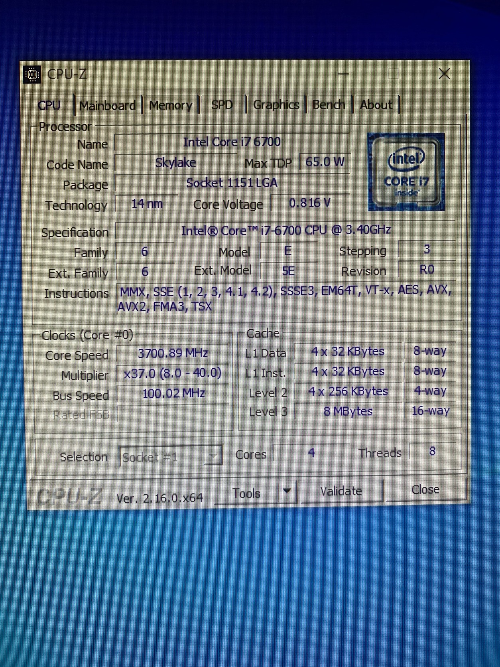Click the Socket 1151 LGA package value
The height and width of the screenshot is (667, 500).
pos(232,183)
